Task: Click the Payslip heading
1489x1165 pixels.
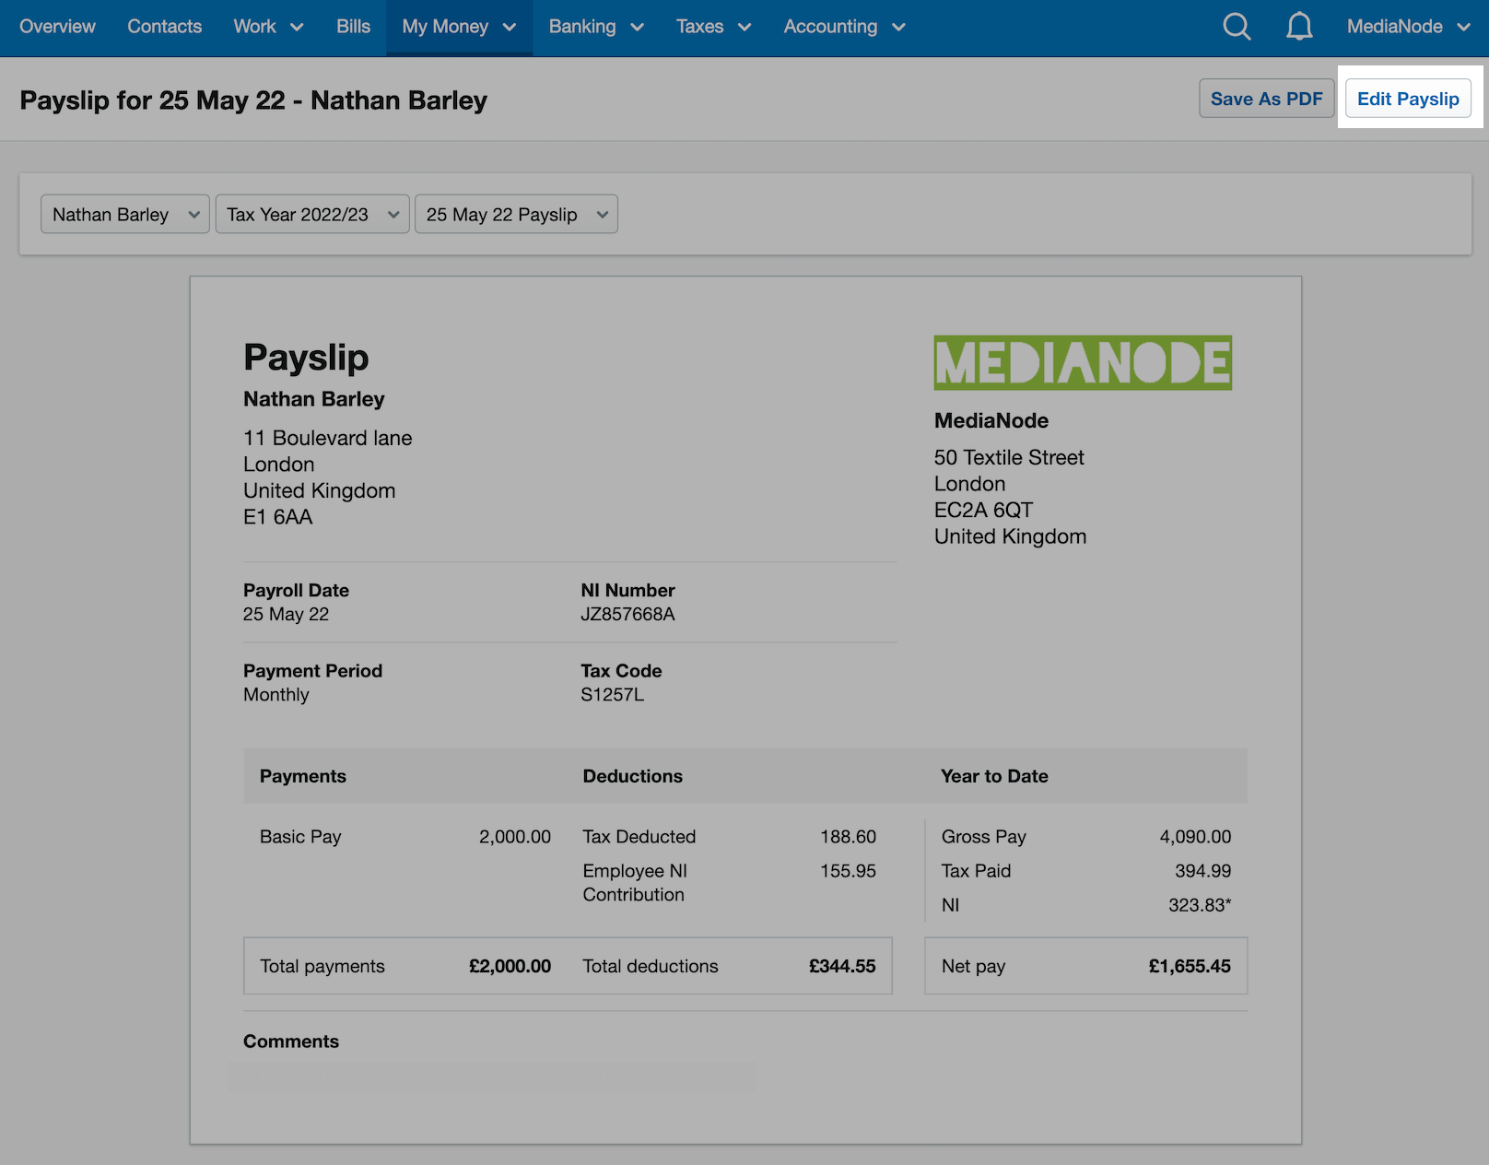Action: 306,358
